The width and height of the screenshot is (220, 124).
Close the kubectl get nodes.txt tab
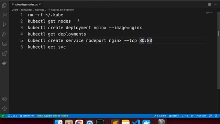[x=40, y=4]
